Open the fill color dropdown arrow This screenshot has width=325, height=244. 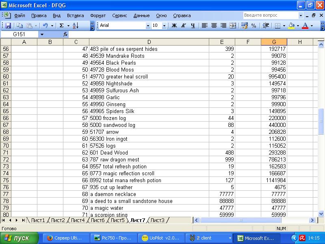tap(298, 26)
